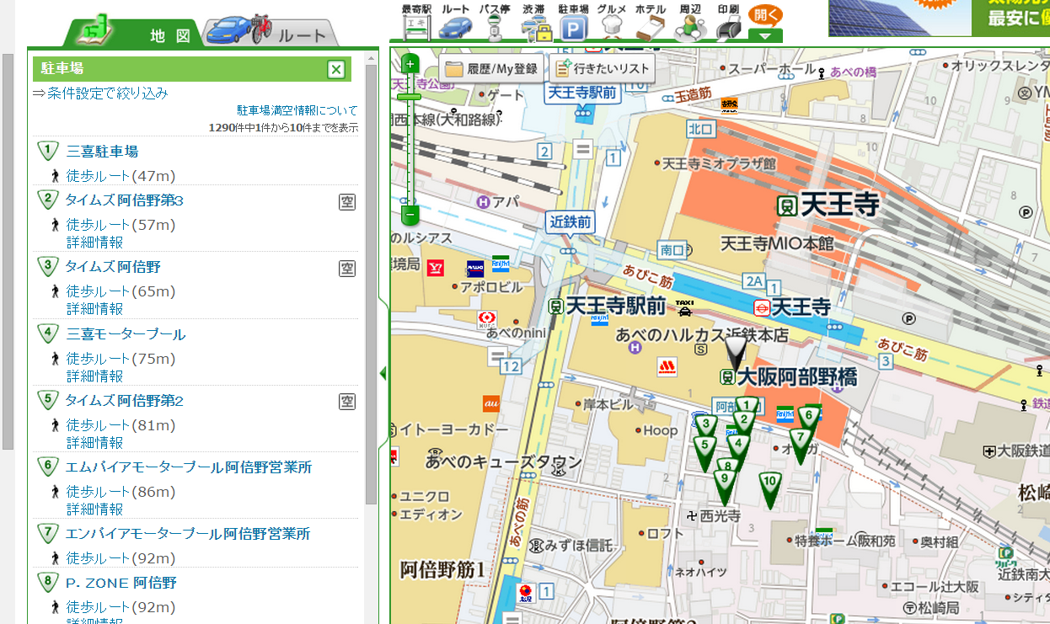Screen dimensions: 1050x624
Task: Click the page's left-edge vertical scrollbar
Action: (8, 251)
